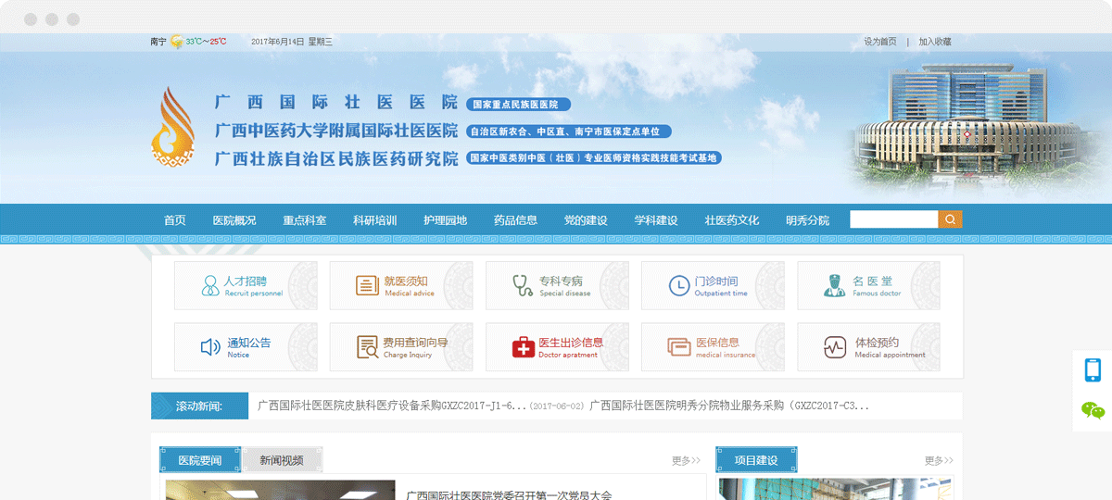1112x500 pixels.
Task: Click the 滚动新闻 label
Action: click(x=199, y=406)
